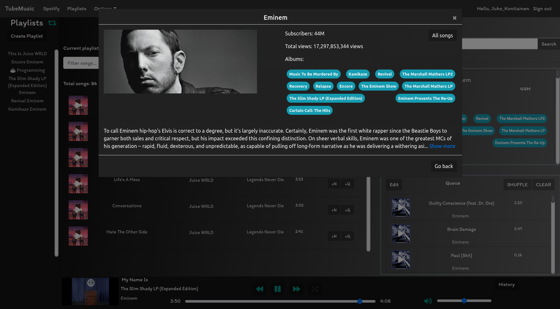Image resolution: width=560 pixels, height=309 pixels.
Task: Play Paul (Skit) thumbnail in queue
Action: pyautogui.click(x=401, y=260)
